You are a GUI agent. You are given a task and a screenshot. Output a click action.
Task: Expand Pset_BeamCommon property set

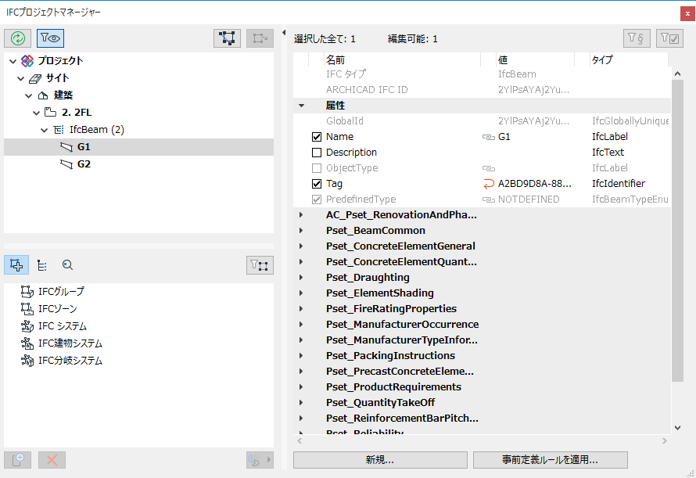tap(301, 231)
